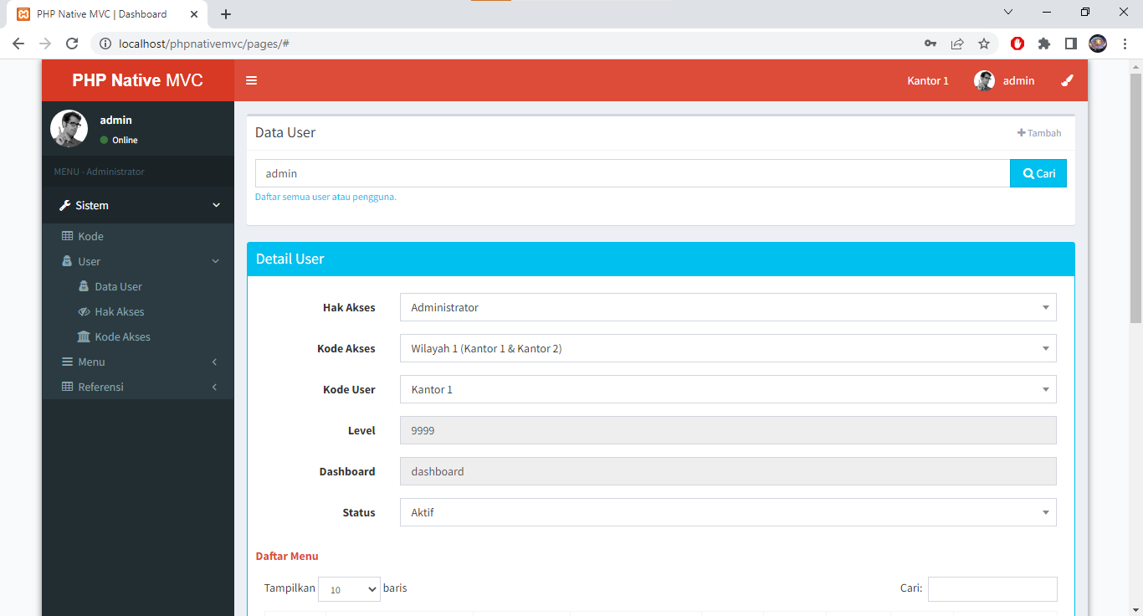Open the saved passwords key icon
The height and width of the screenshot is (616, 1143).
point(930,44)
